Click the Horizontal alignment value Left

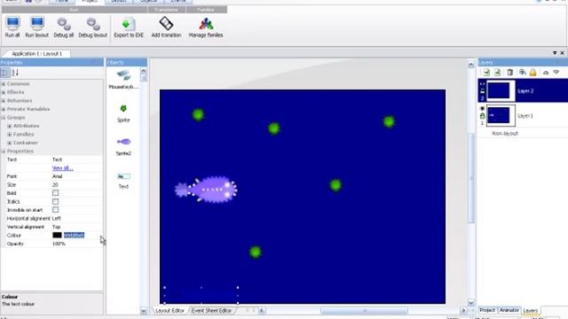tap(57, 219)
